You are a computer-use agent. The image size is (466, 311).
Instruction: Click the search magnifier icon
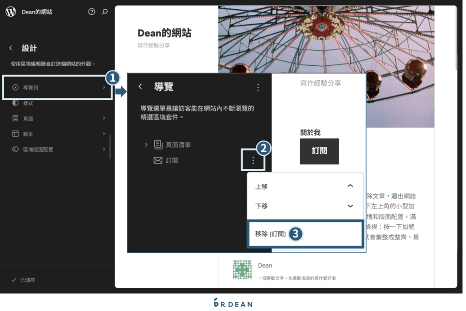(x=105, y=12)
